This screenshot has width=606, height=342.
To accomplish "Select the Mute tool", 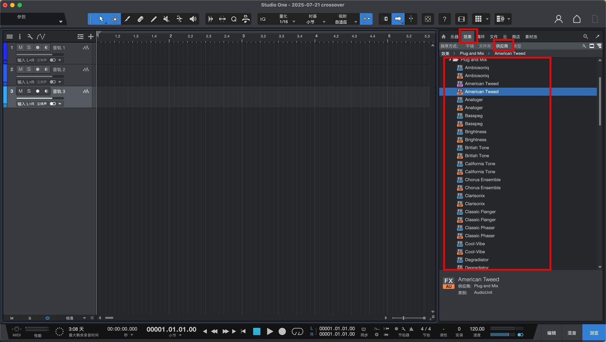I will pyautogui.click(x=166, y=19).
